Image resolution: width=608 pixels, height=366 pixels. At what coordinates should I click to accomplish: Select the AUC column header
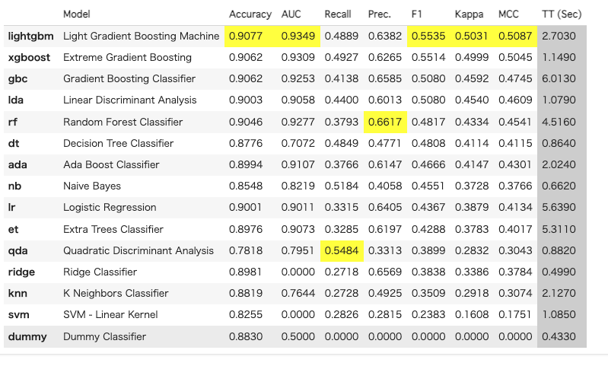(291, 14)
